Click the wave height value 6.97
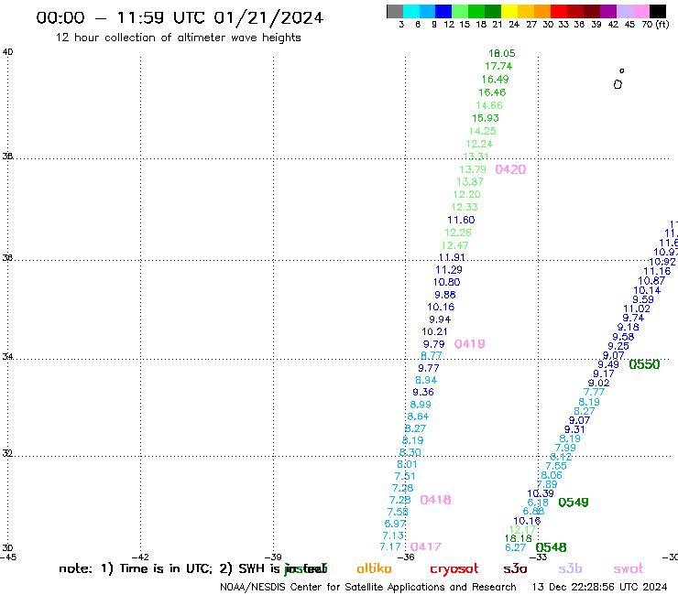 tap(395, 525)
